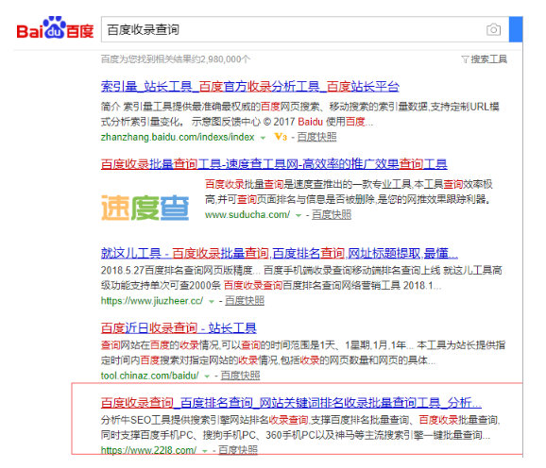Image resolution: width=546 pixels, height=468 pixels.
Task: Open 索引量_站长工具 result title link
Action: click(x=250, y=87)
